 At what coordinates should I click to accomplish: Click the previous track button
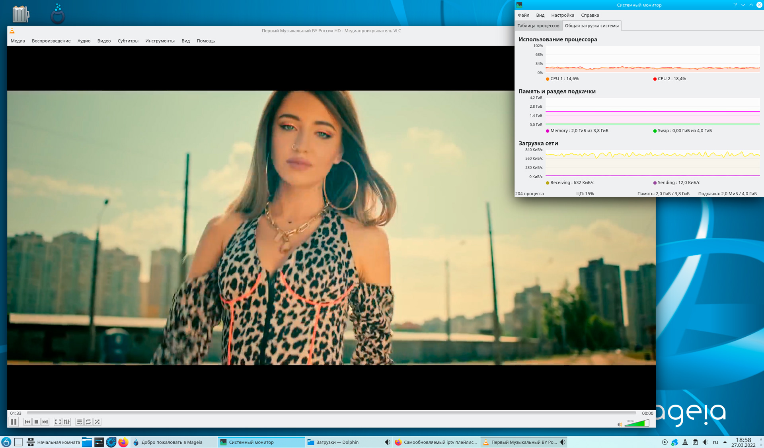point(27,422)
